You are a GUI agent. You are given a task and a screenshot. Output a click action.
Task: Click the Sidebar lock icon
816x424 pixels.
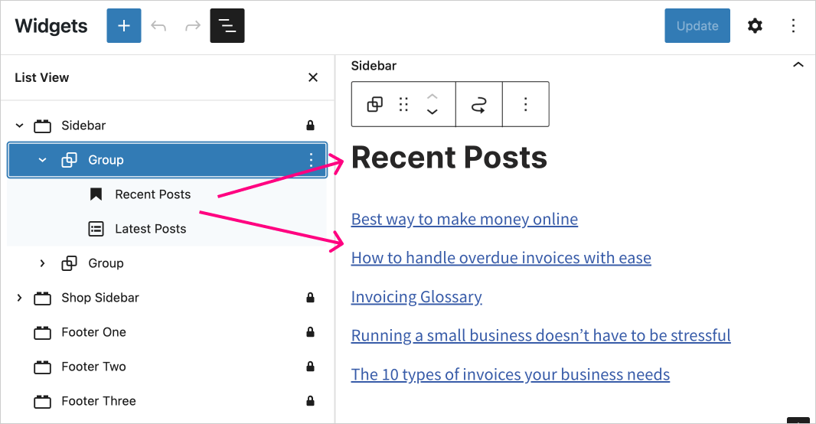click(x=310, y=126)
